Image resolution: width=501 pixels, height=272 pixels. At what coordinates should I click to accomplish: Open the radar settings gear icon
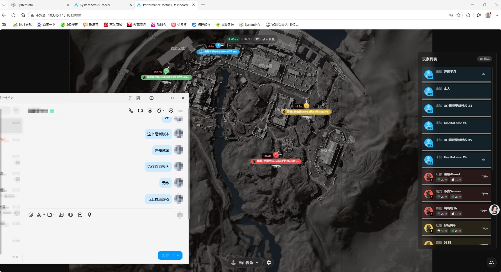tap(269, 263)
